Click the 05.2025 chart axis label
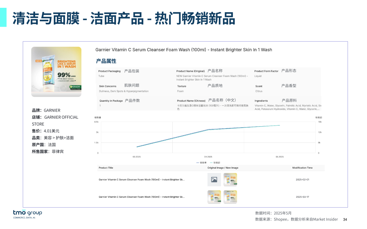This screenshot has width=367, height=229. click(x=280, y=157)
